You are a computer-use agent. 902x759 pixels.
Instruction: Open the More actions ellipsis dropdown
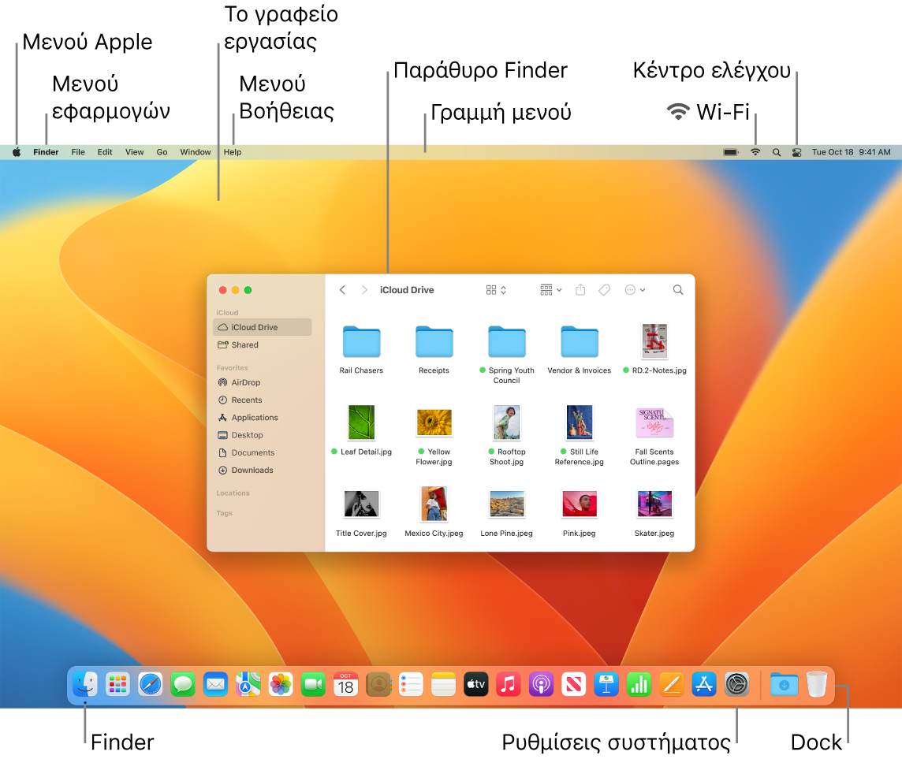point(635,290)
